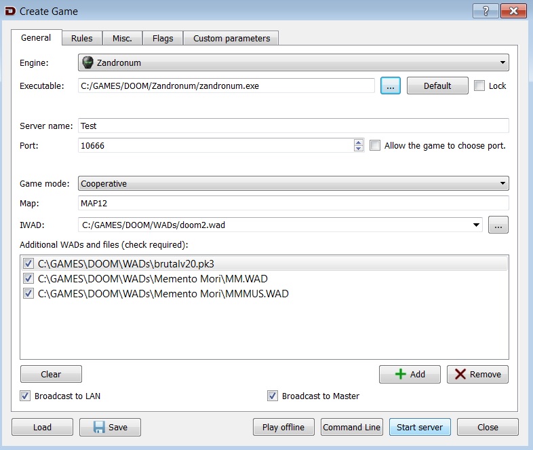
Task: Uncheck Broadcast to LAN
Action: (x=26, y=396)
